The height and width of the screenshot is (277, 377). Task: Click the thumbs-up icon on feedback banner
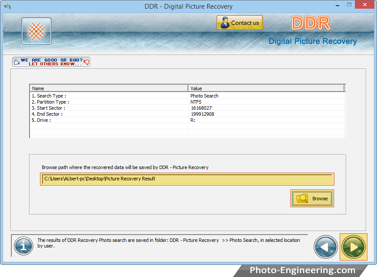click(16, 62)
